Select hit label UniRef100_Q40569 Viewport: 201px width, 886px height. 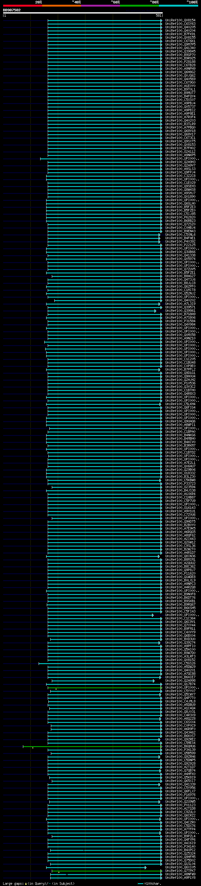(180, 79)
